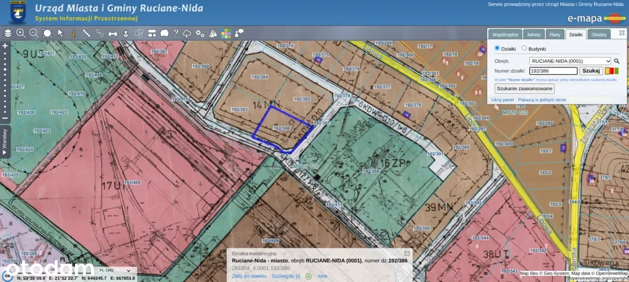Expand parcel details with green plus icon

click(x=308, y=276)
